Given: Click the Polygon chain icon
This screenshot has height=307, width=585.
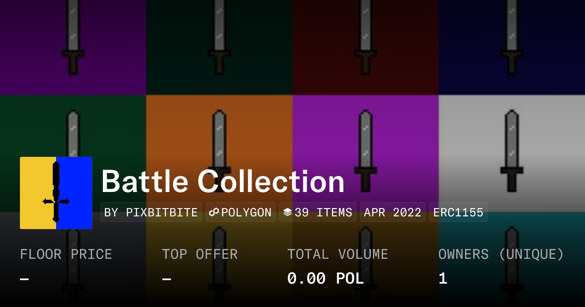Looking at the screenshot, I should 214,212.
